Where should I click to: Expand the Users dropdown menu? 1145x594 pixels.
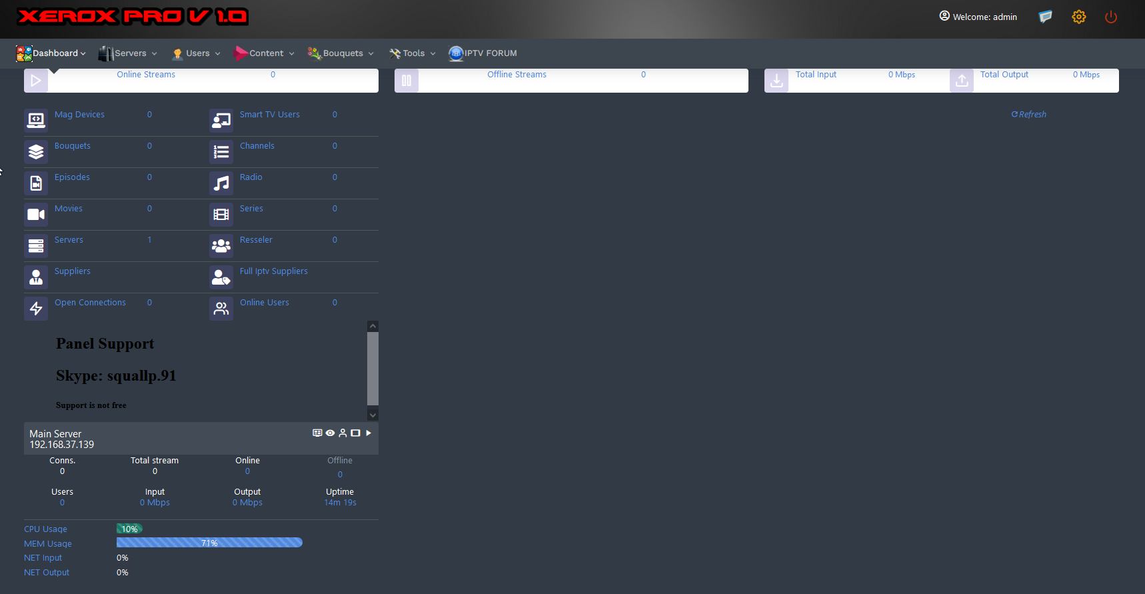(197, 53)
